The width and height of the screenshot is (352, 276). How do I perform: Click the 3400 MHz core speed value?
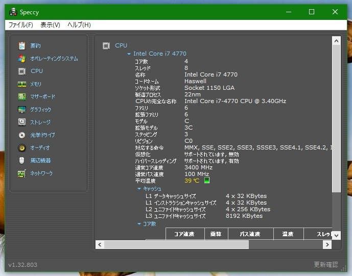(x=198, y=167)
